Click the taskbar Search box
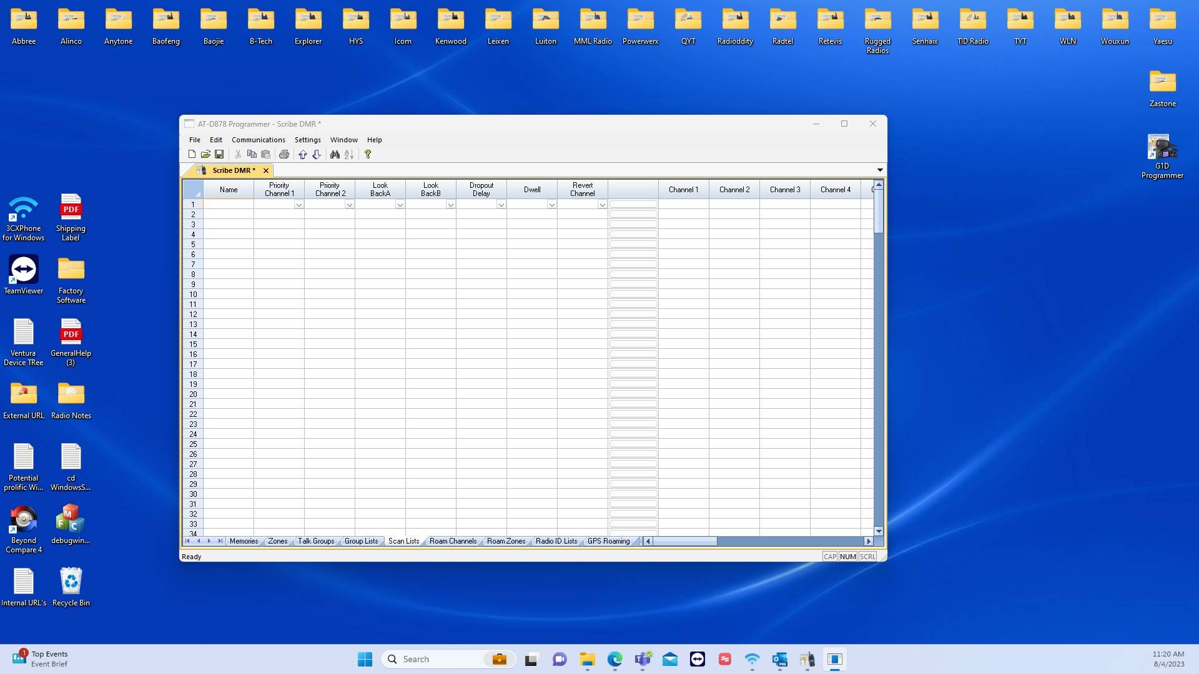 click(x=448, y=659)
